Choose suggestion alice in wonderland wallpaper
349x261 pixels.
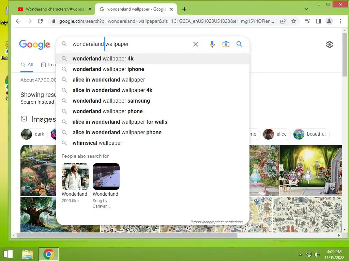[153, 80]
